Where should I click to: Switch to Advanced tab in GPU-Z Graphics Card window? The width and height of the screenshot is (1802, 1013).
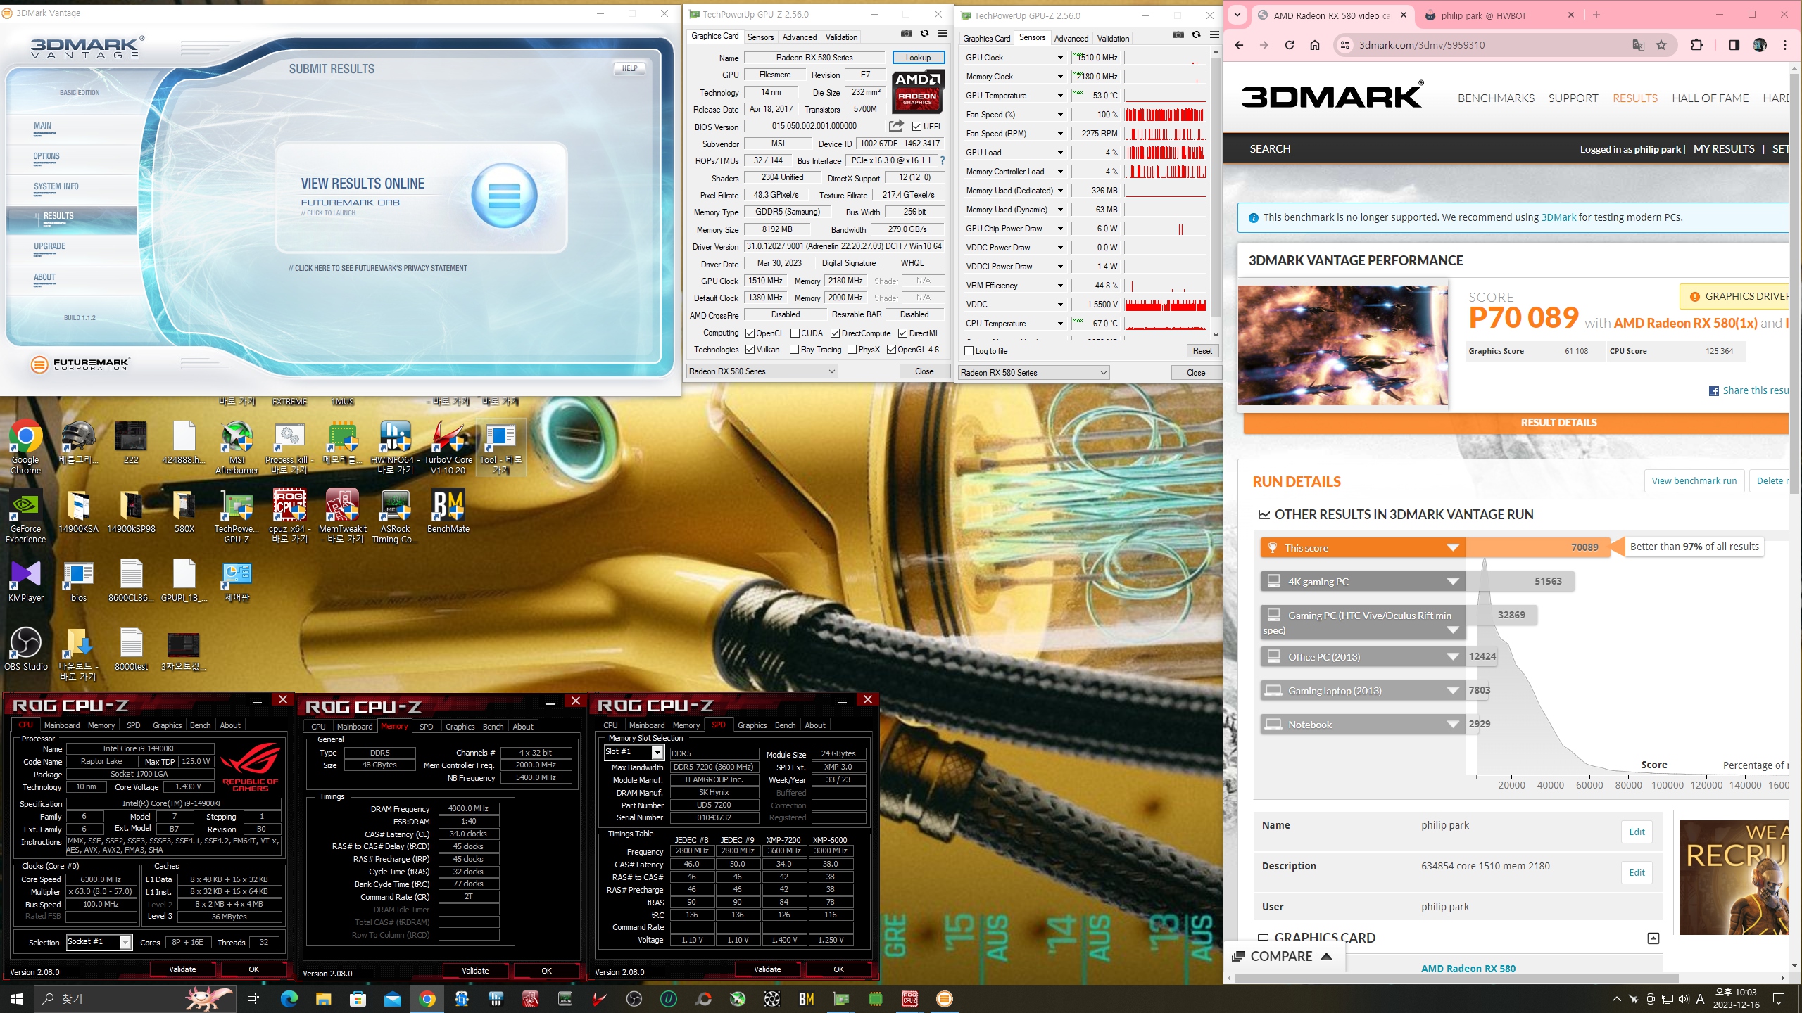tap(800, 37)
